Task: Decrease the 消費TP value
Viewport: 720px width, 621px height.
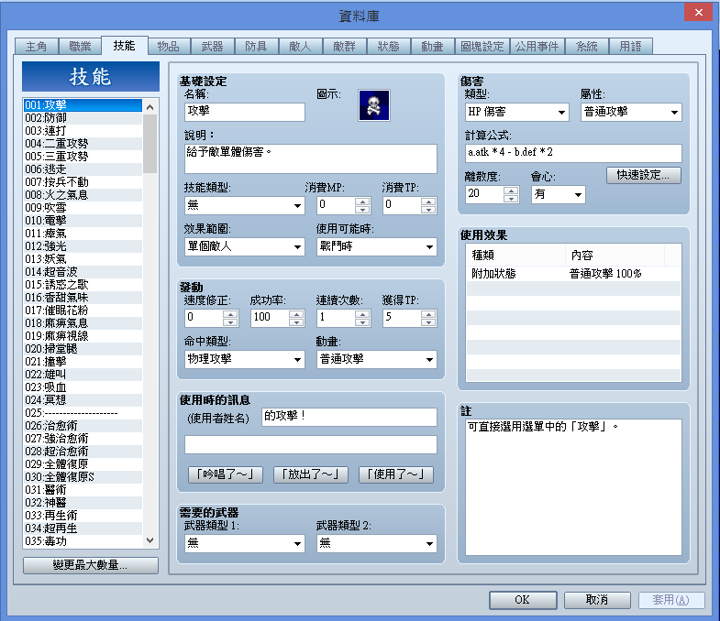Action: 428,210
